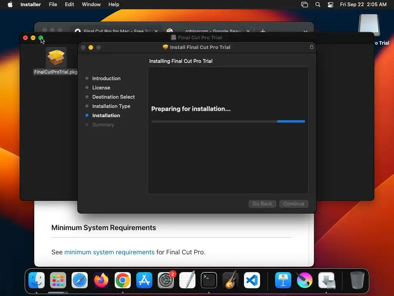394x296 pixels.
Task: Click the date and time in menu bar
Action: click(x=363, y=4)
